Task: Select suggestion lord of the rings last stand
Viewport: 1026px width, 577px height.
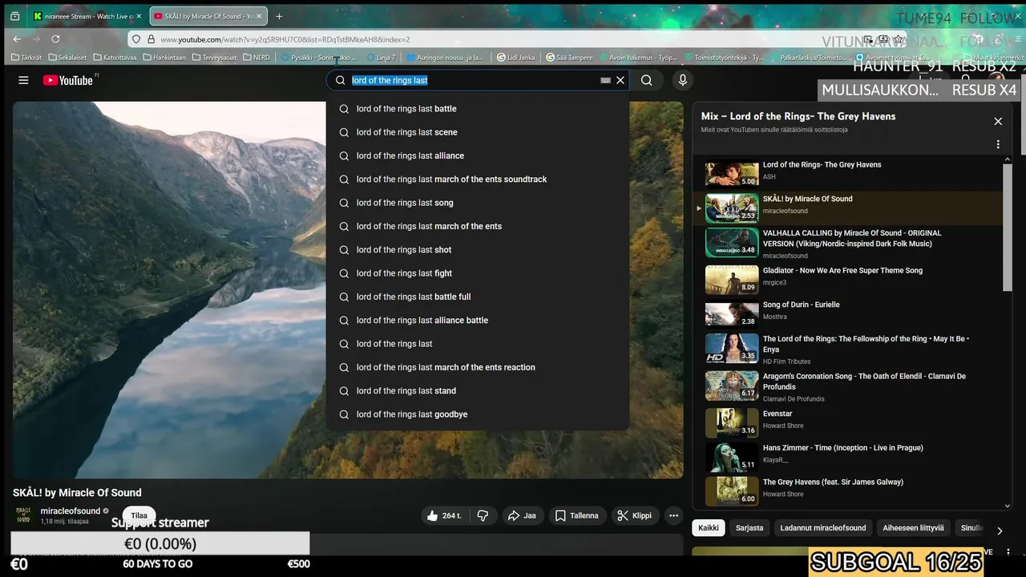Action: pyautogui.click(x=477, y=391)
